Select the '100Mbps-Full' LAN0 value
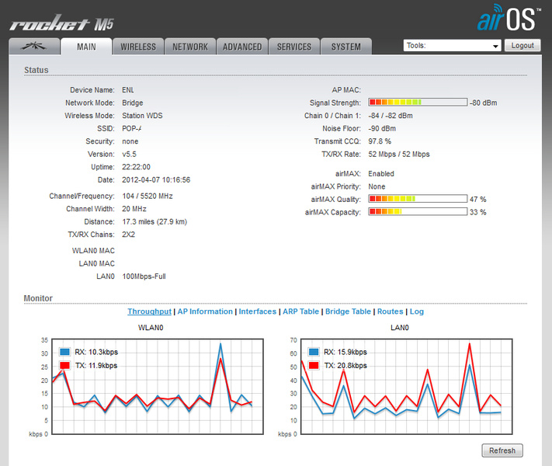This screenshot has height=466, width=552. click(x=144, y=276)
